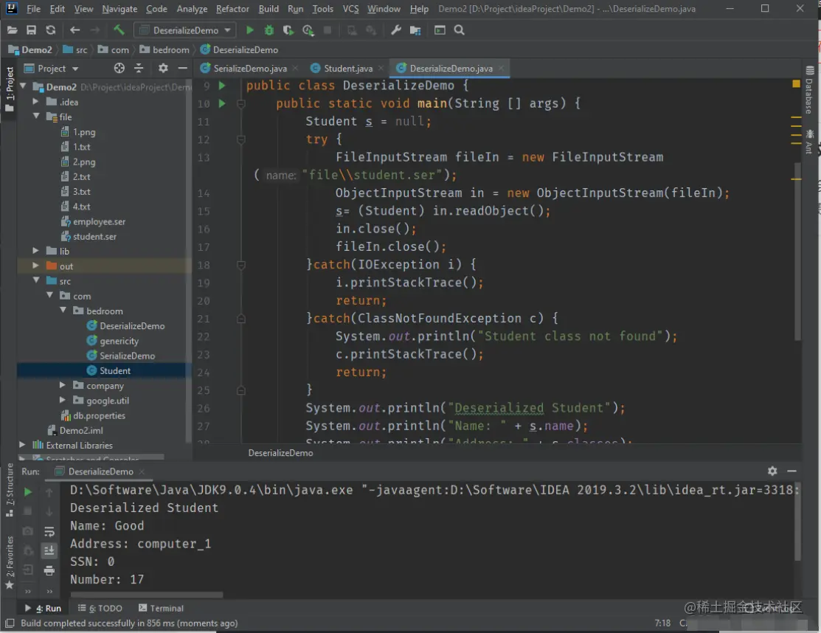Image resolution: width=821 pixels, height=633 pixels.
Task: Hide the Run panel with minus icon
Action: point(791,471)
